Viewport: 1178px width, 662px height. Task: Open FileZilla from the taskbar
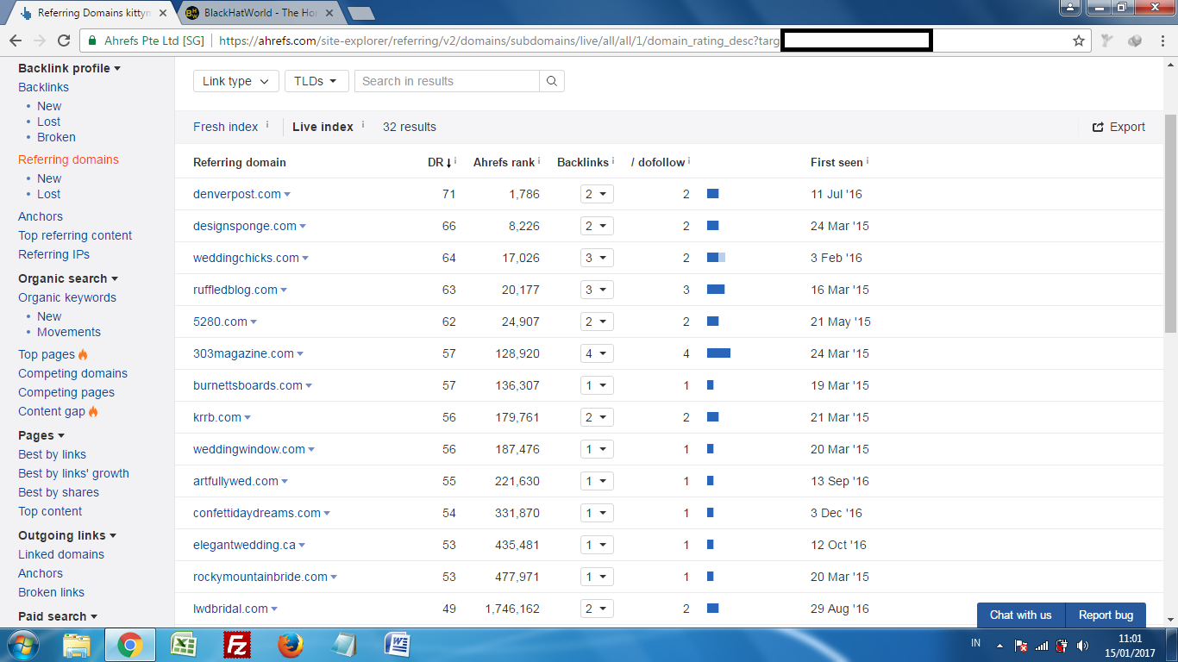[235, 645]
